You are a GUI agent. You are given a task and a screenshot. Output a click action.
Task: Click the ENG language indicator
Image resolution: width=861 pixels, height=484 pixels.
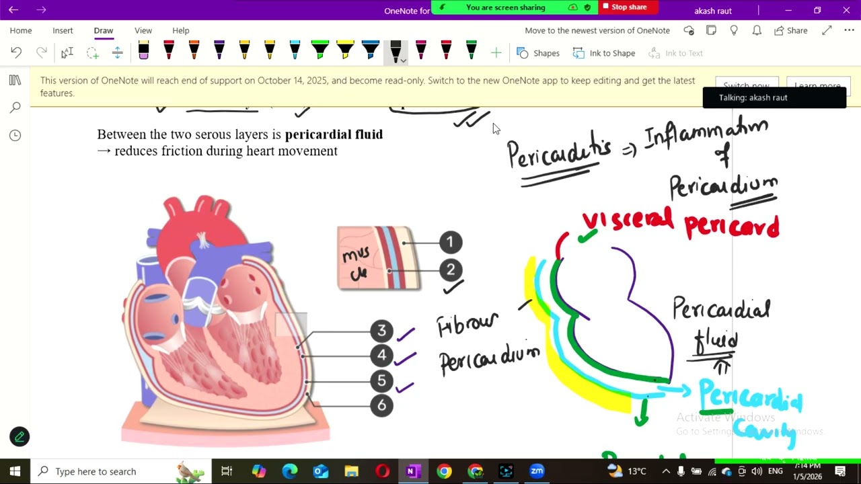(x=775, y=471)
